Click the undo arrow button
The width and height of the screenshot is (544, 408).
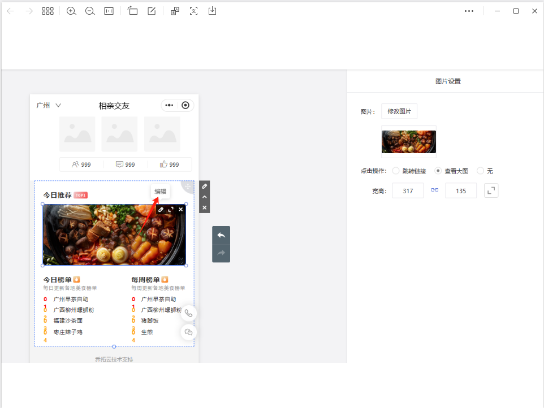[x=221, y=235]
